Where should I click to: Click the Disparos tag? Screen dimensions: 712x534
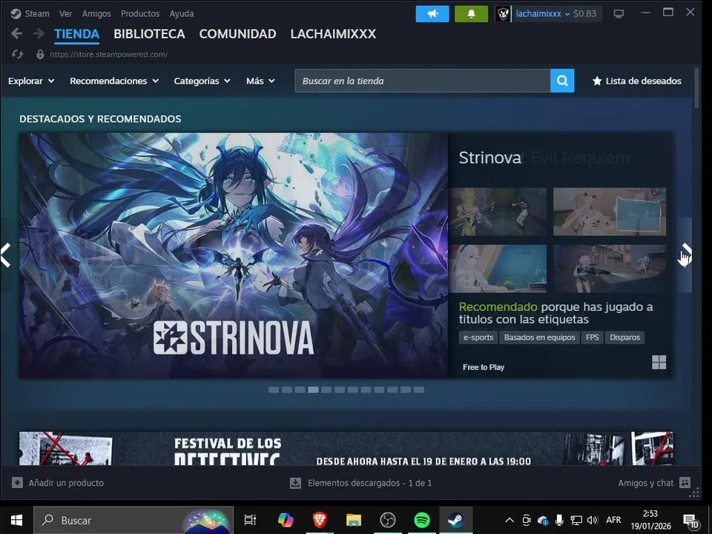(624, 337)
